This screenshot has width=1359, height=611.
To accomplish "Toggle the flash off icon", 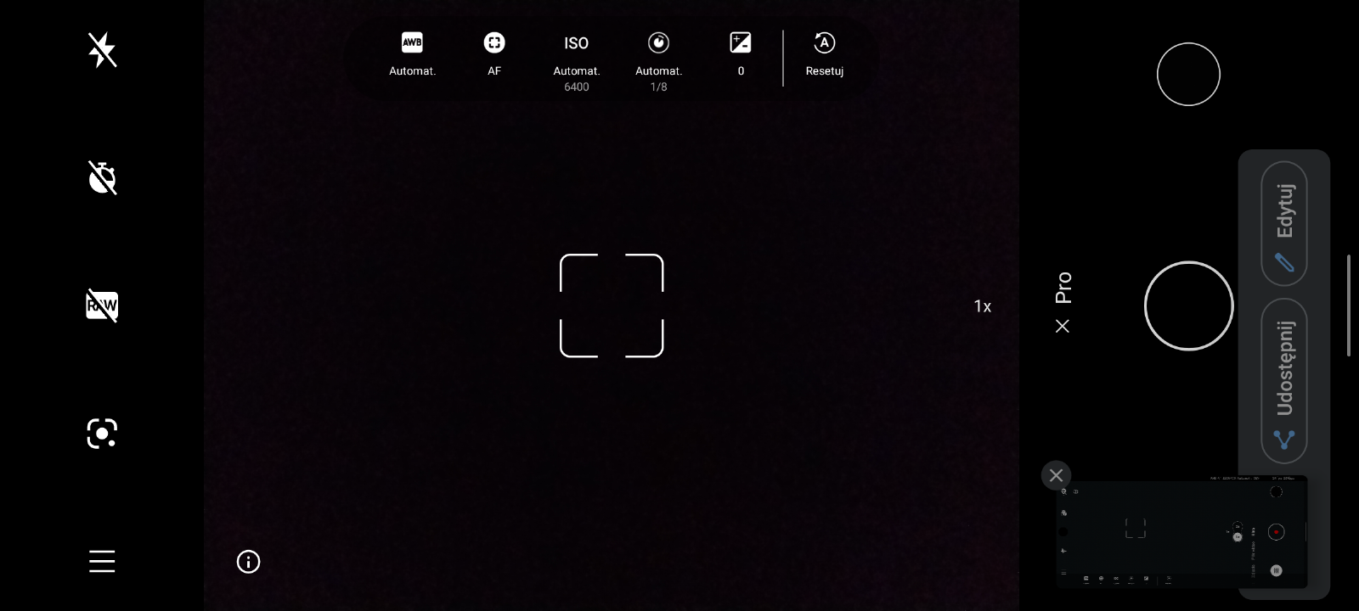I will pyautogui.click(x=102, y=50).
